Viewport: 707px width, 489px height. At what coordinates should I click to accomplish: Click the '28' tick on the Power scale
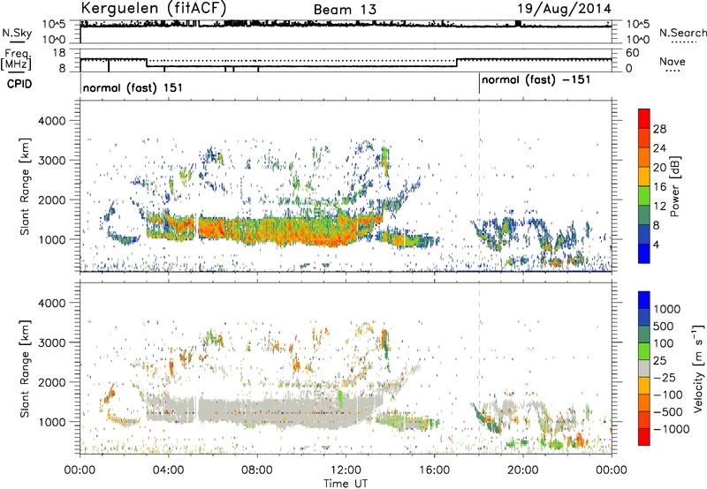click(659, 129)
